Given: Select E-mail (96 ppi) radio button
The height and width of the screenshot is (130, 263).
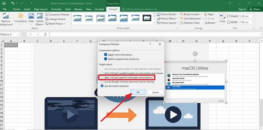Looking at the screenshot, I should 102,82.
